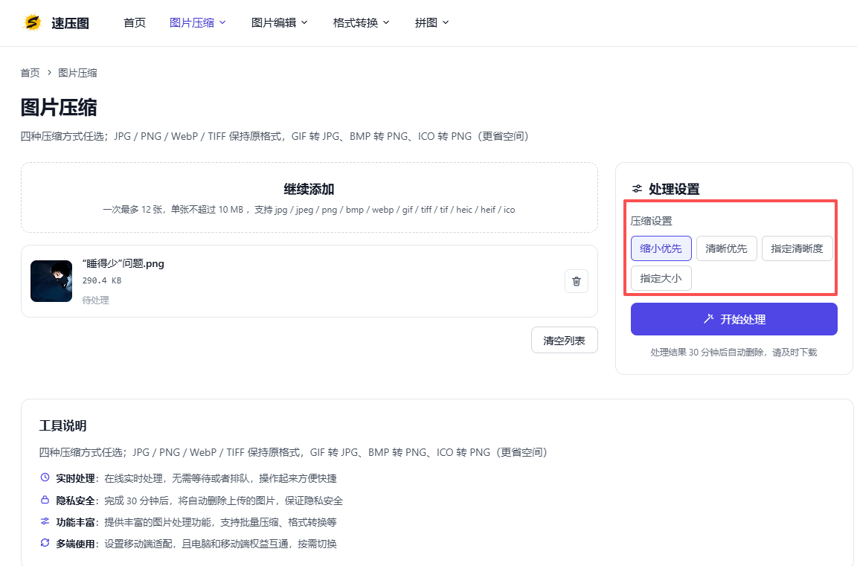Select the 缩小优先 compression mode
857x566 pixels.
pos(661,248)
